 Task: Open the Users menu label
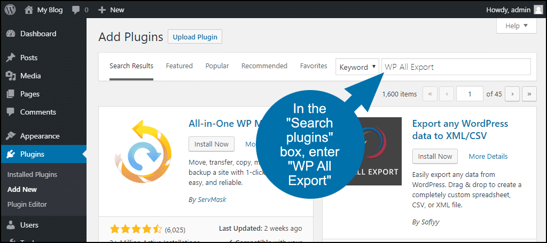(x=29, y=225)
